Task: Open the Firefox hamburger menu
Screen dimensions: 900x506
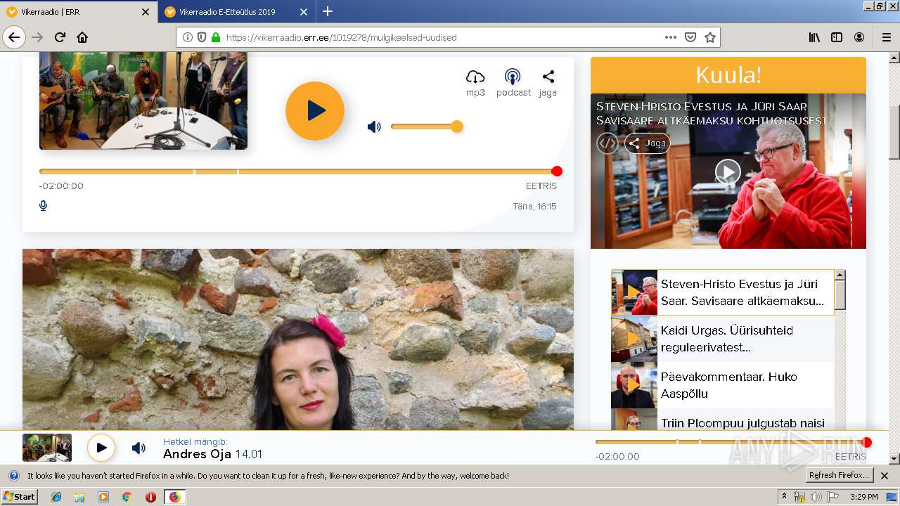Action: pos(886,37)
